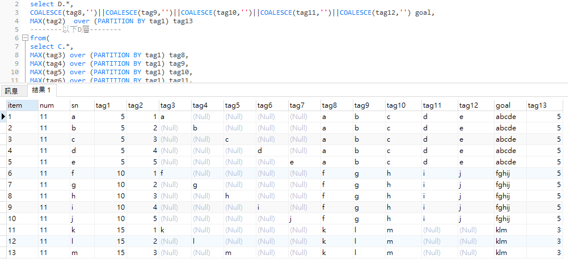Viewport: 570px width, 259px height.
Task: Click the tag9 column header
Action: [x=369, y=105]
